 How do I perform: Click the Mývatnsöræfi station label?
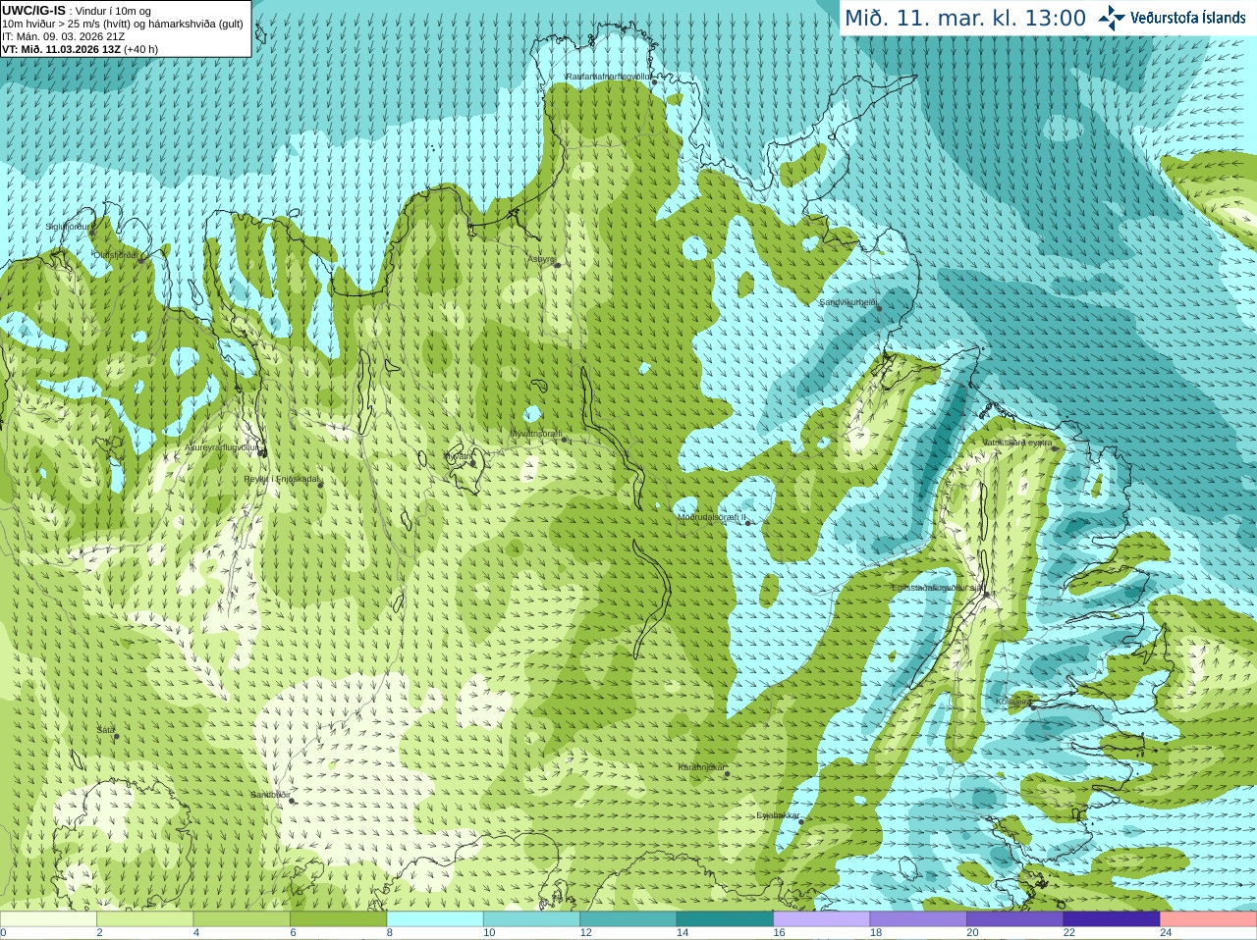[x=535, y=434]
